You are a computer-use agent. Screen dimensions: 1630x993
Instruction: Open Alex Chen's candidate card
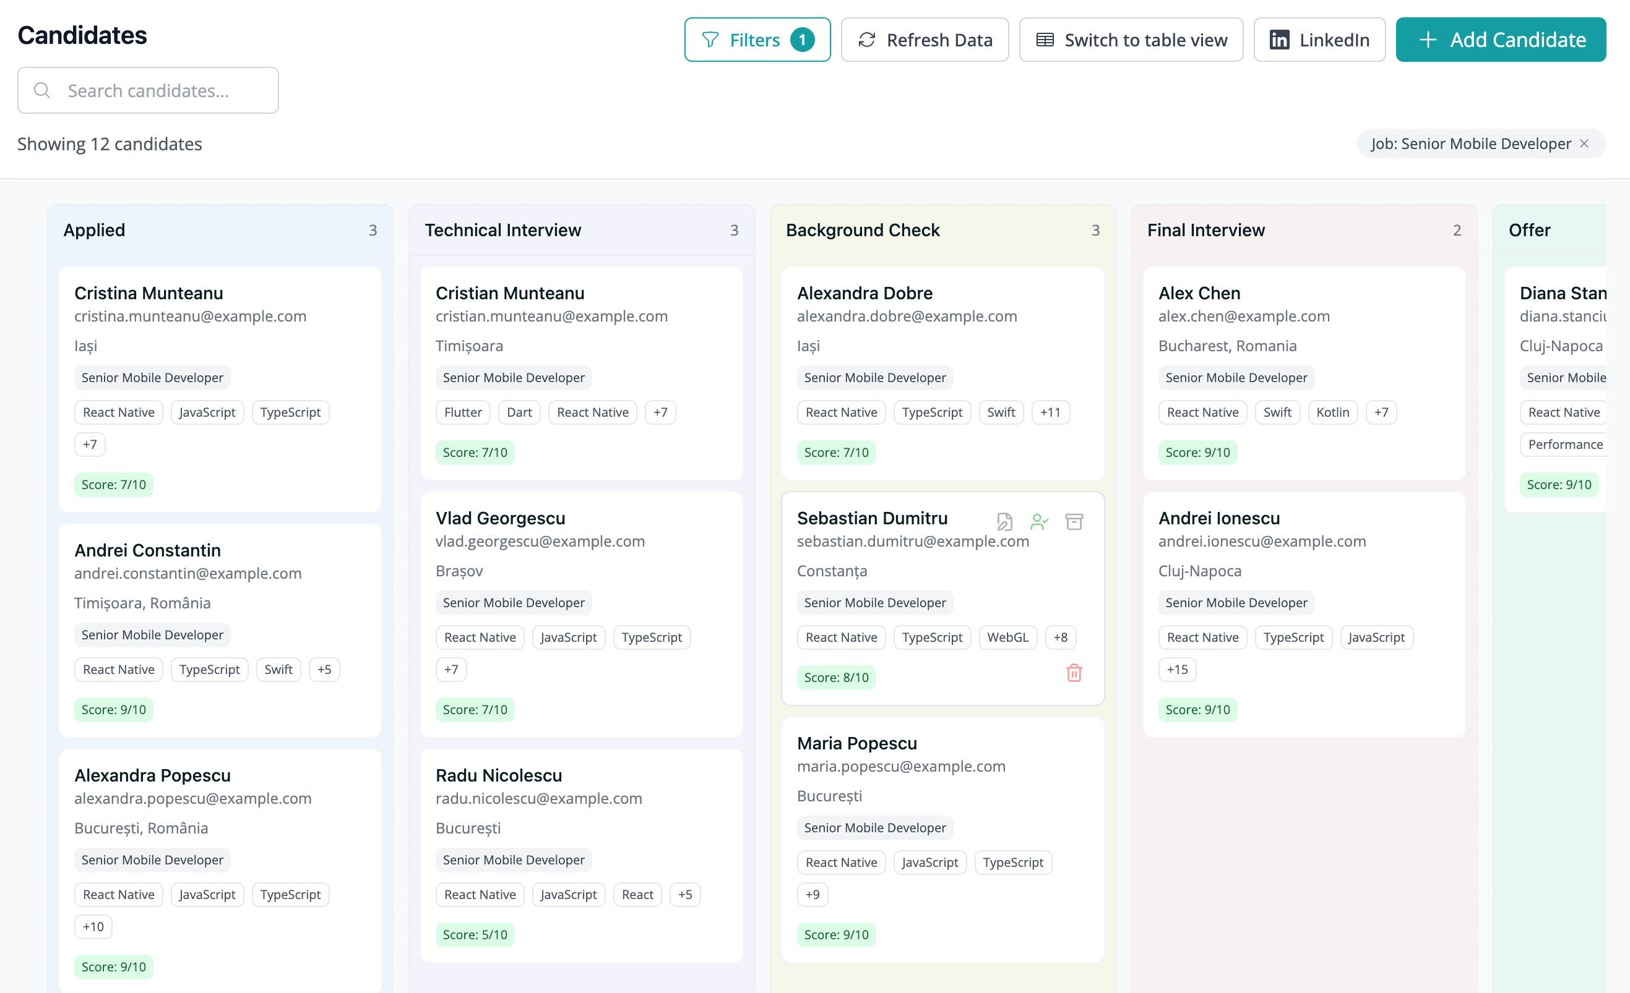1304,373
